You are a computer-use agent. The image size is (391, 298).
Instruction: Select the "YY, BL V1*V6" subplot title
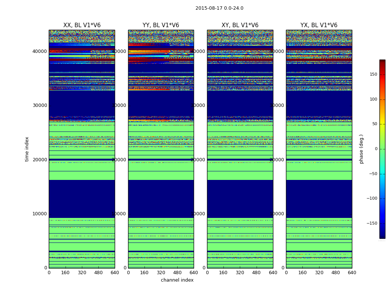point(160,25)
